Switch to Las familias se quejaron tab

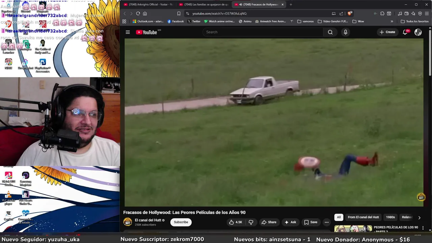[x=203, y=4]
